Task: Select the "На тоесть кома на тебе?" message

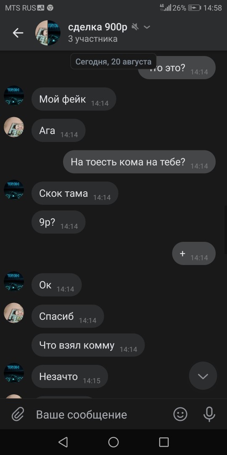Action: point(139,162)
